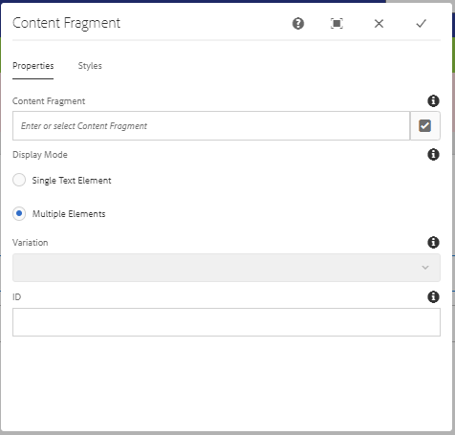This screenshot has width=455, height=435.
Task: Select the Multiple Elements radio button
Action: pos(19,213)
